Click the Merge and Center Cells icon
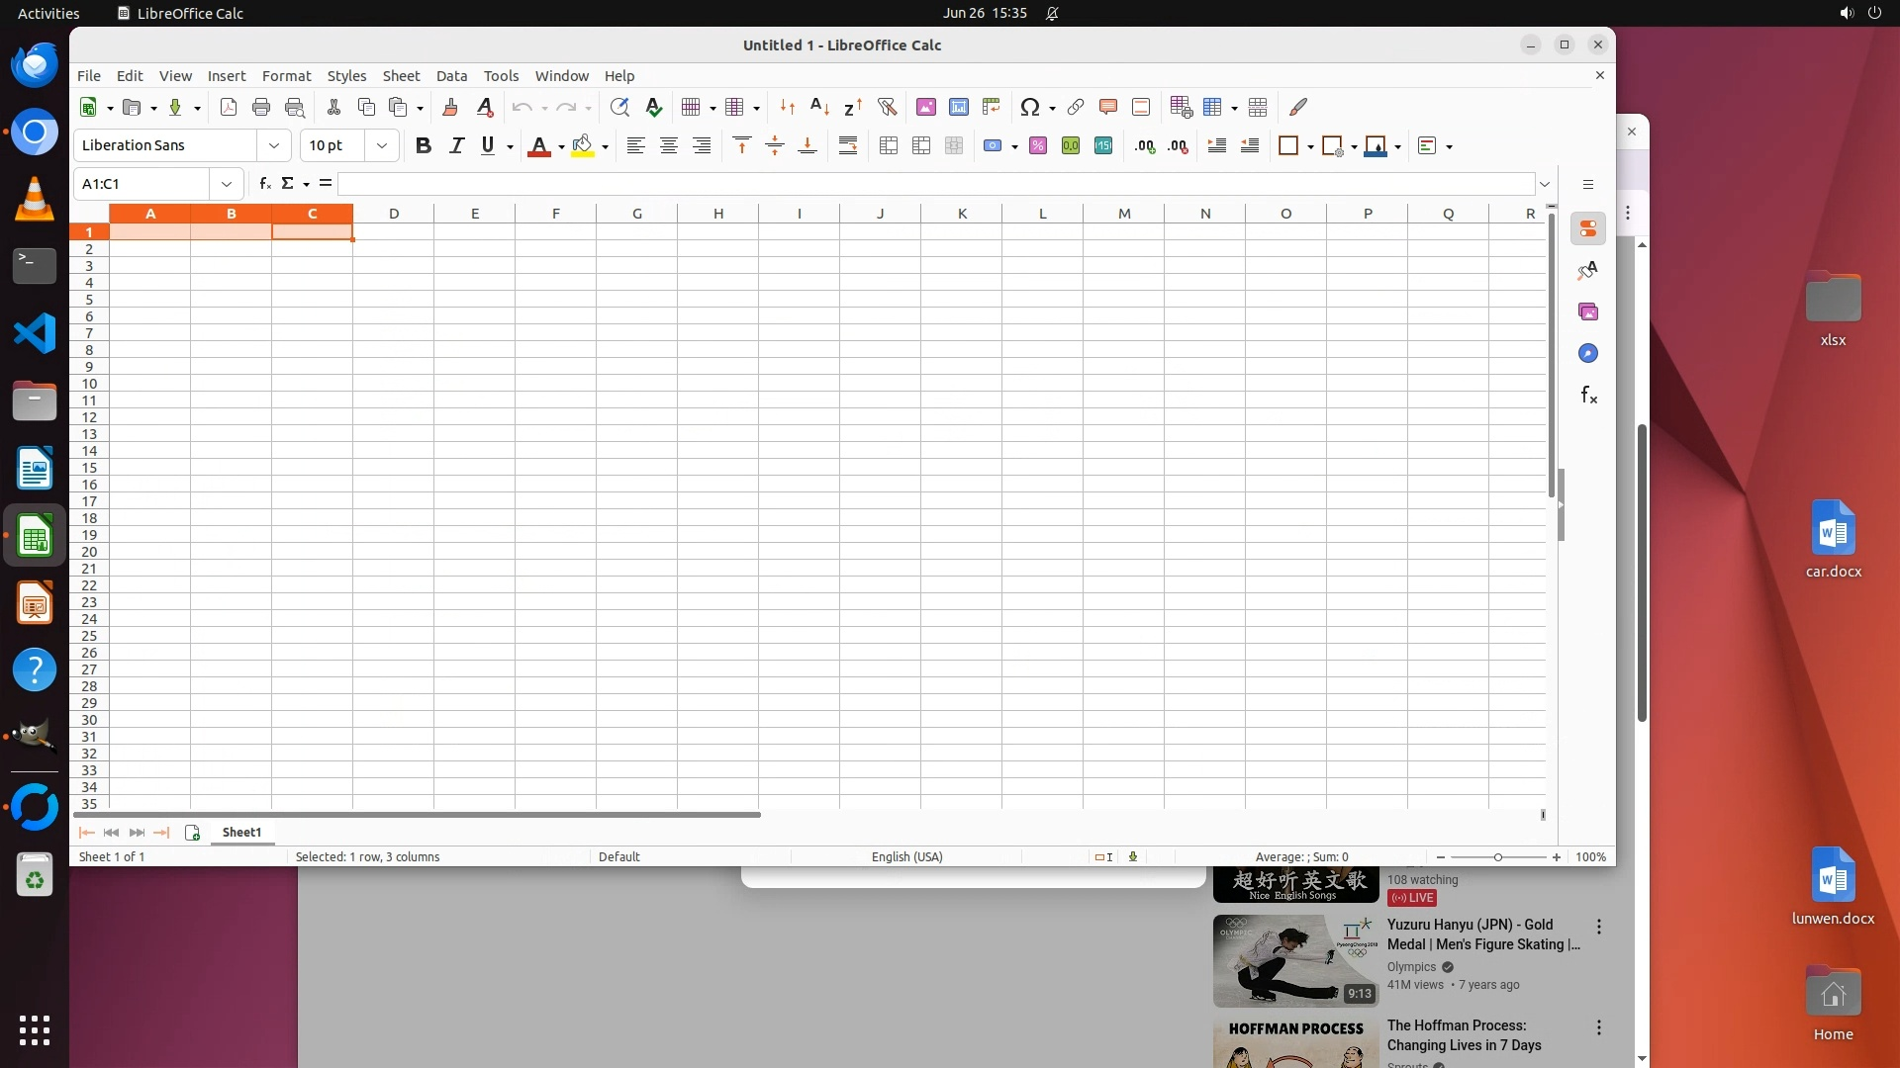The width and height of the screenshot is (1900, 1068). [889, 145]
